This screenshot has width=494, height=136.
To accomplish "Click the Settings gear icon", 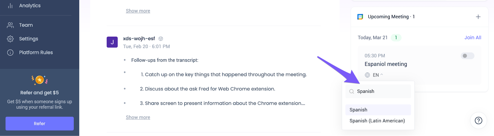I will pyautogui.click(x=10, y=39).
